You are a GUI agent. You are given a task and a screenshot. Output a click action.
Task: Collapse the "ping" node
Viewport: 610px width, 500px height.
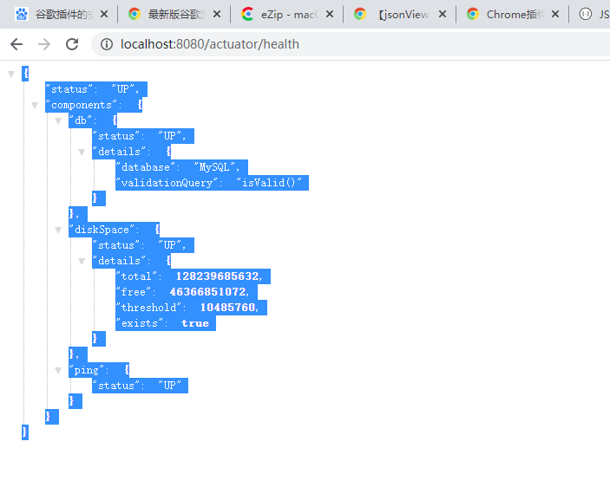(x=58, y=370)
